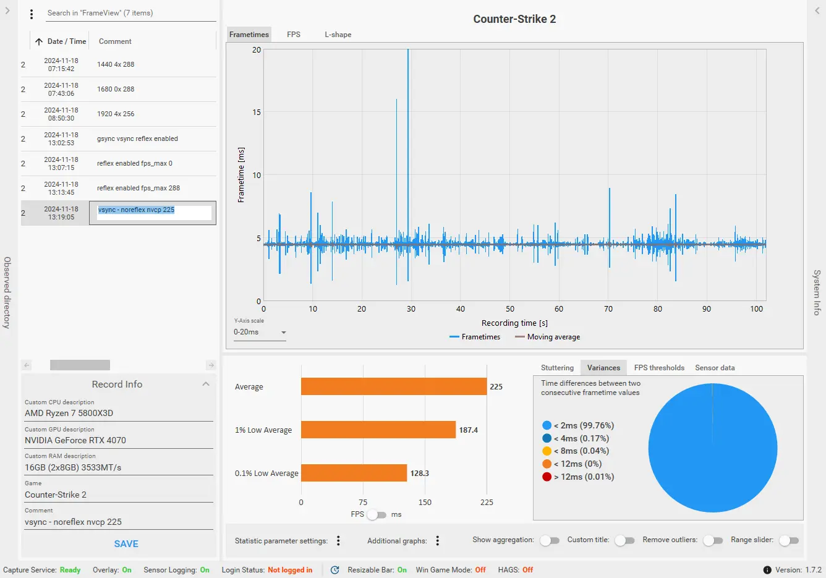Click the 13:19:05 date cell
Image resolution: width=826 pixels, height=578 pixels.
[x=61, y=213]
